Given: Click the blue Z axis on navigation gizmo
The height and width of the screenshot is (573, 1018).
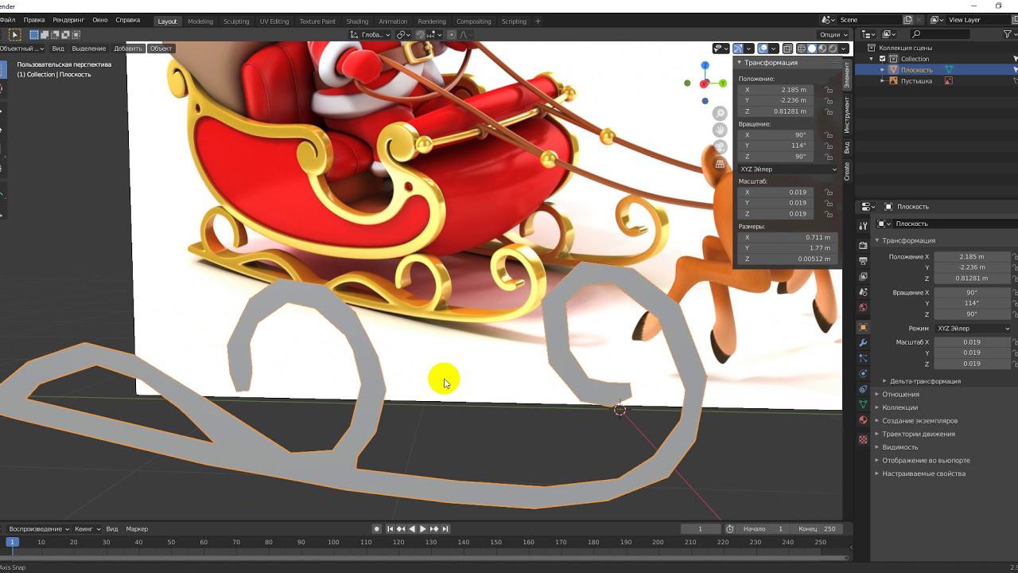Looking at the screenshot, I should 705,65.
